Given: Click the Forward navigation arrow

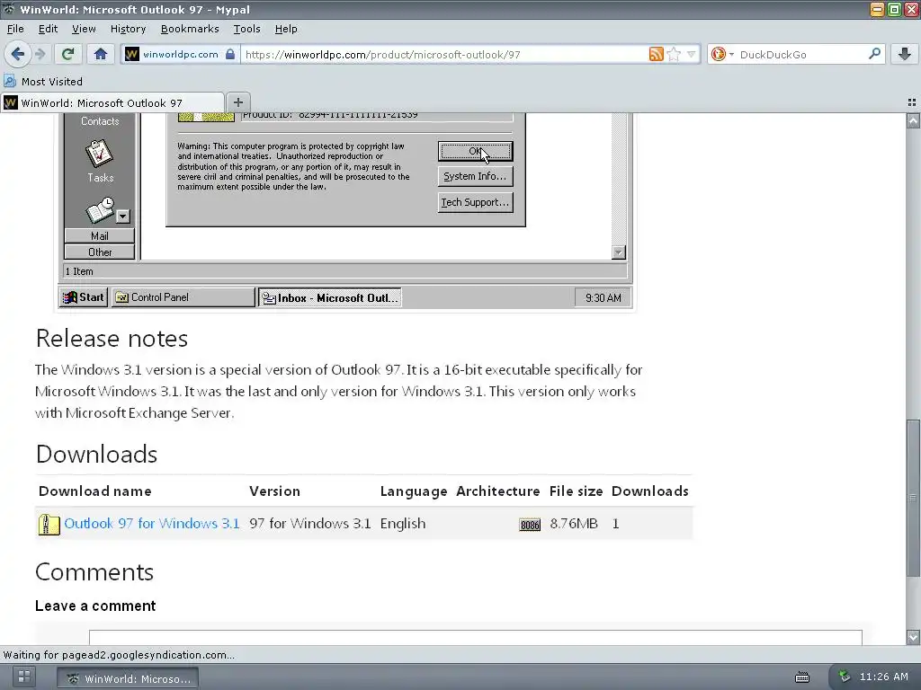Looking at the screenshot, I should (40, 55).
